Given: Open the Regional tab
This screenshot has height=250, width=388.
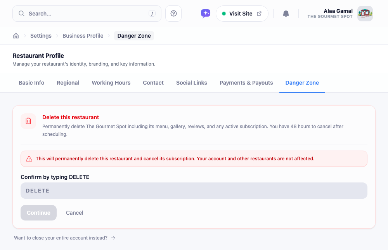Looking at the screenshot, I should pos(68,83).
